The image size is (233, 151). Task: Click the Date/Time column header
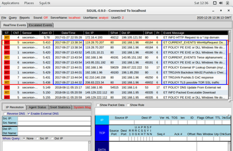coord(68,33)
